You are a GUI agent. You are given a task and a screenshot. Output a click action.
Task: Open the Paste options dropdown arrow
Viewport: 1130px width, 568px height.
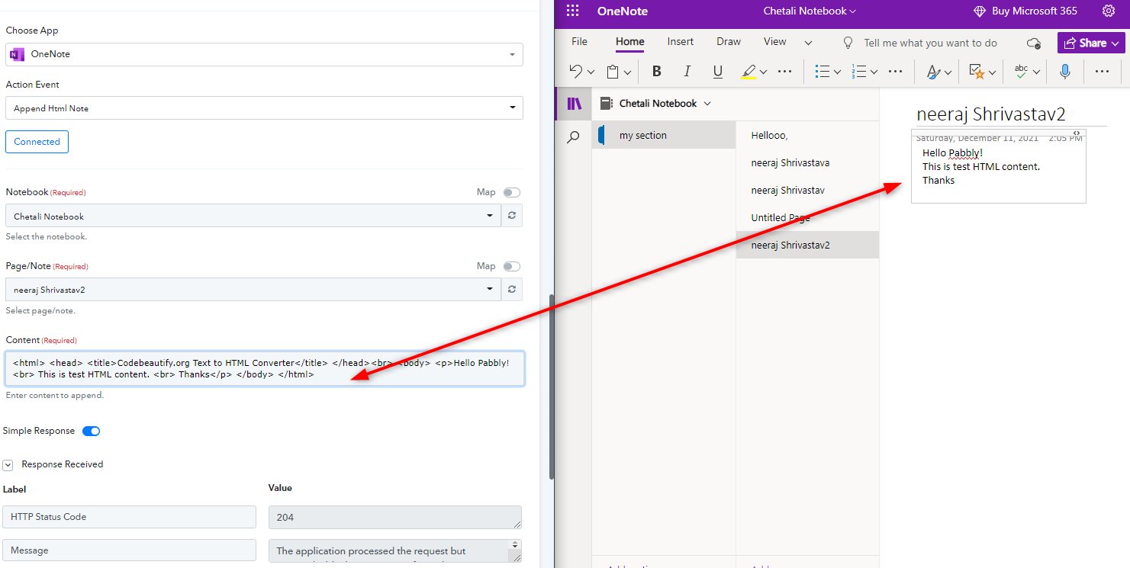click(x=627, y=72)
